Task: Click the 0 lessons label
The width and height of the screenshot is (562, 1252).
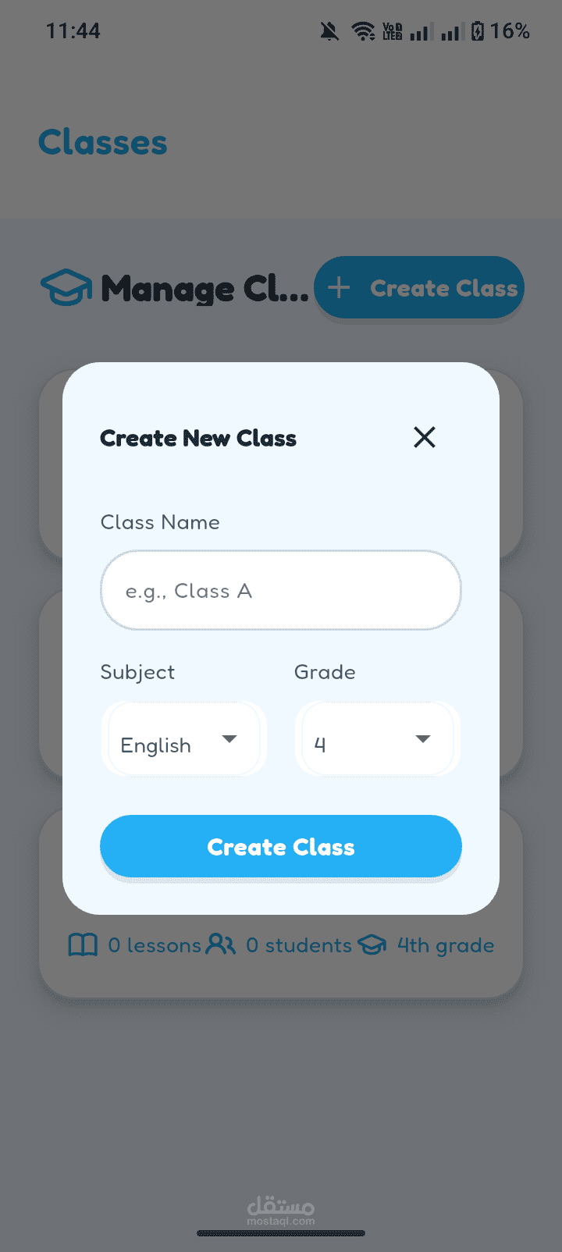Action: (155, 945)
